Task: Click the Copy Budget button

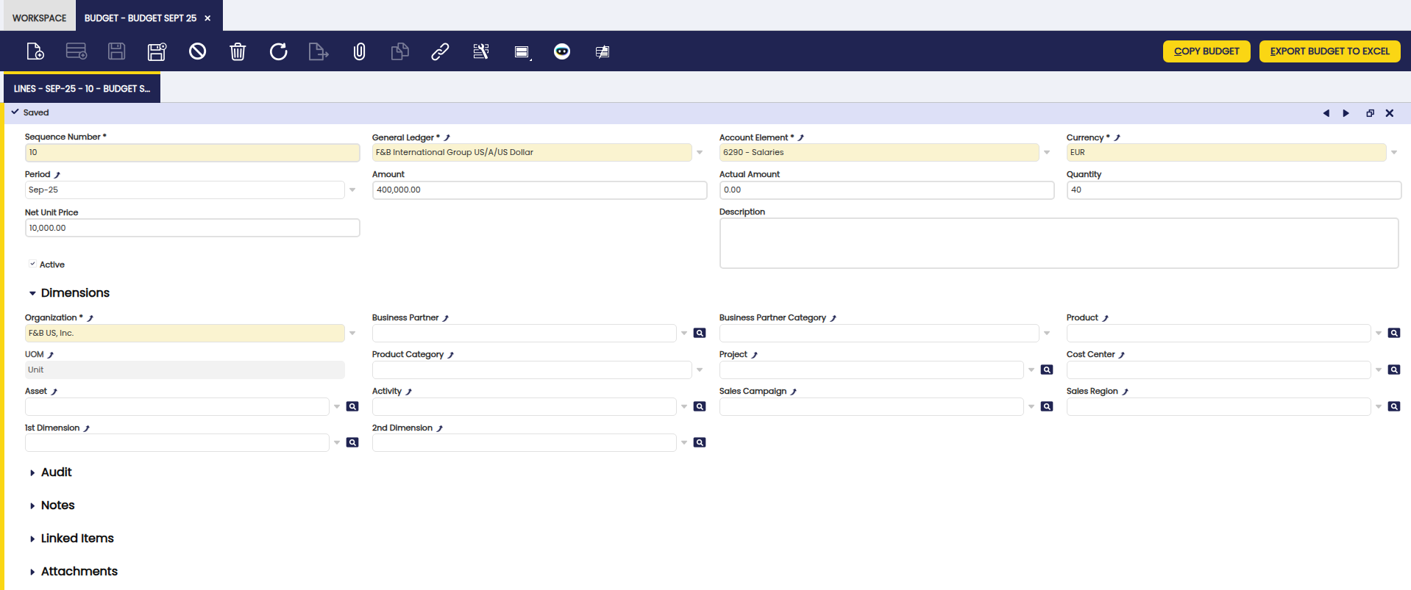Action: [x=1206, y=51]
